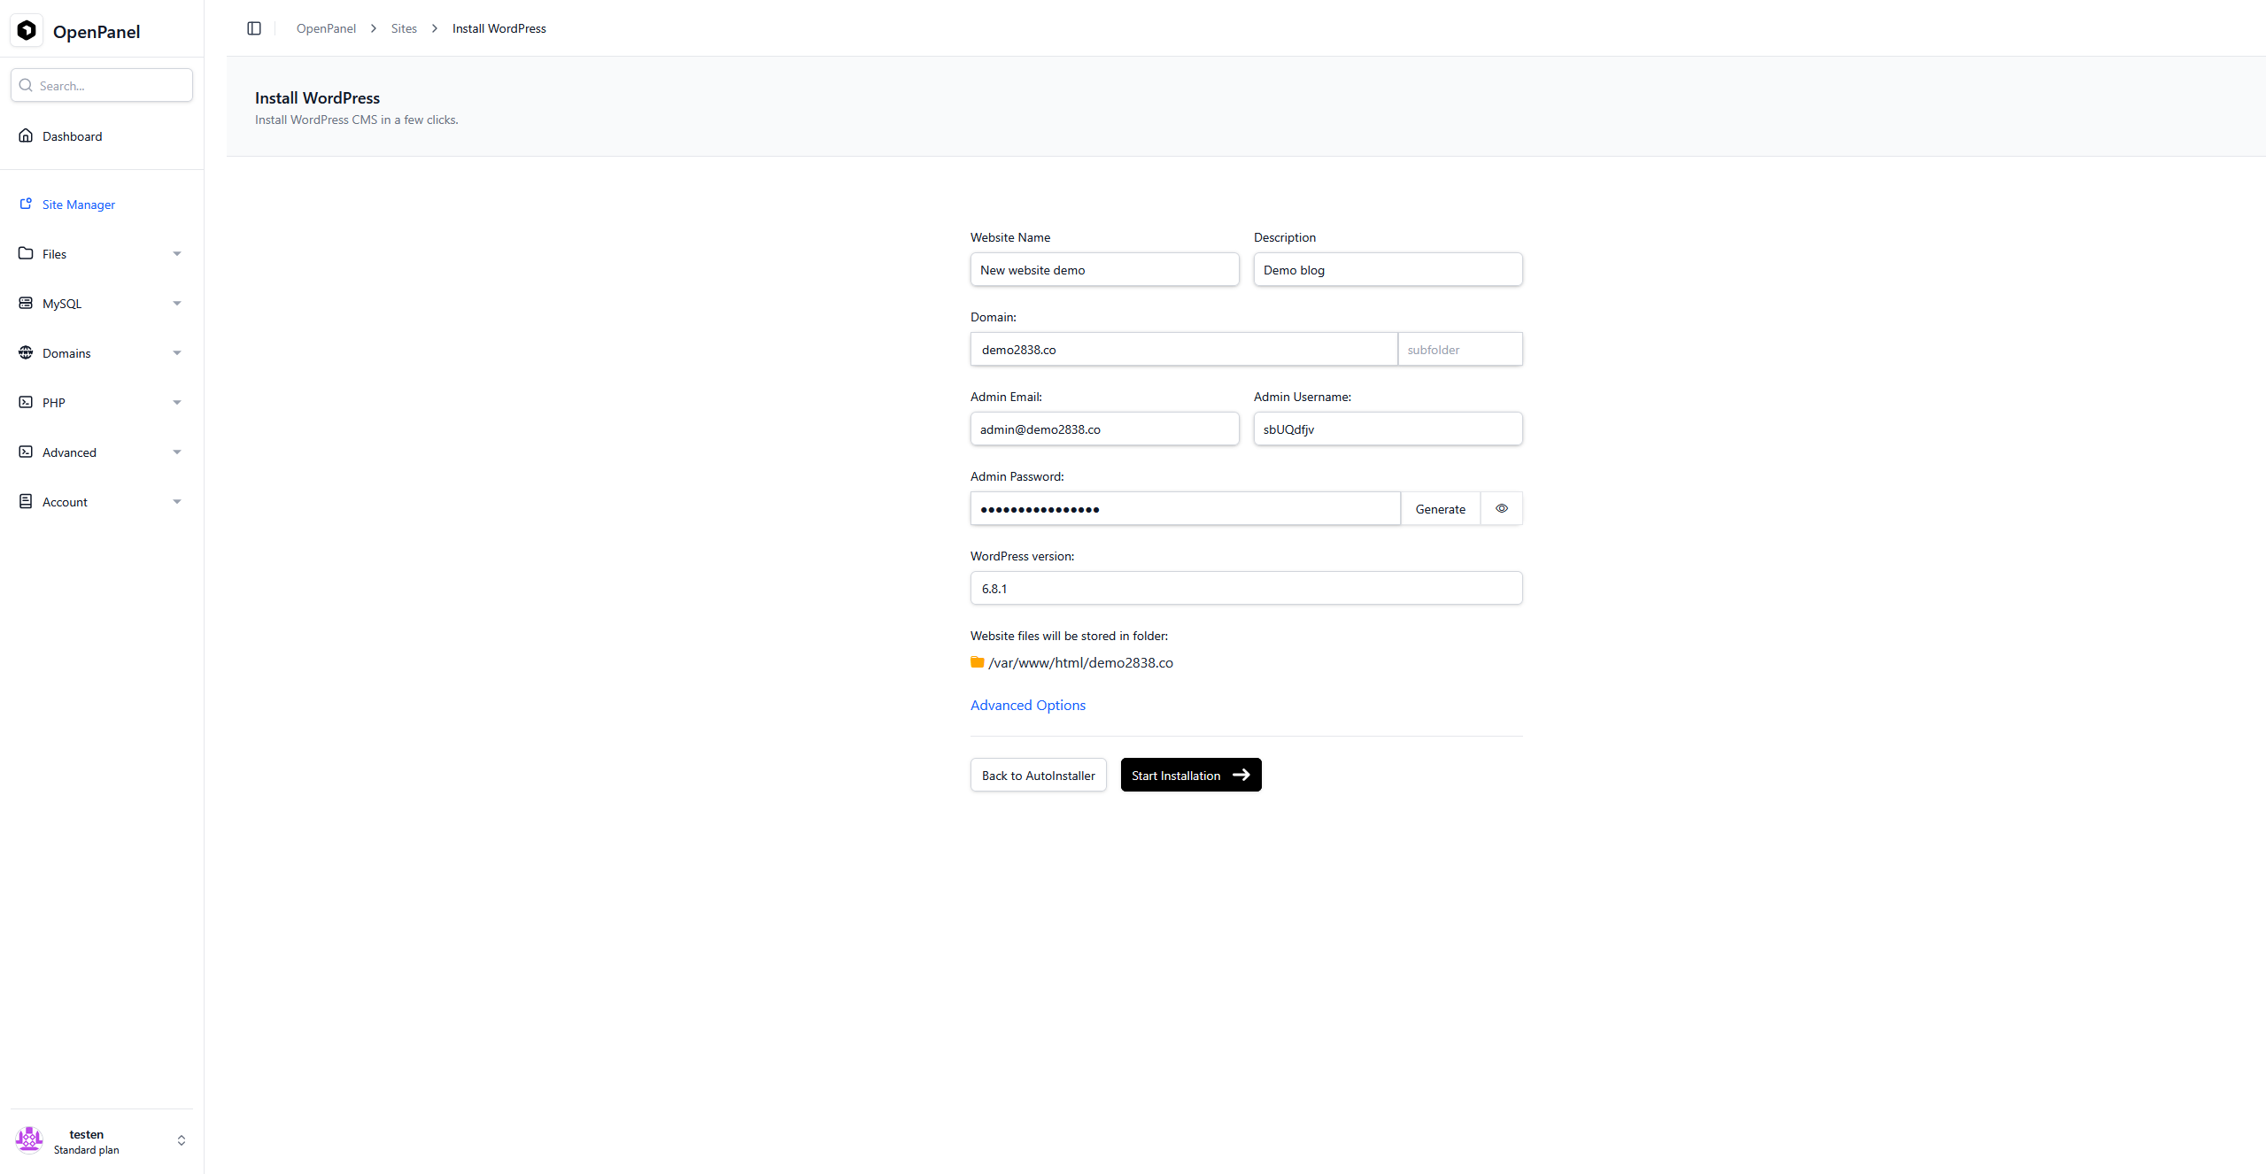This screenshot has height=1174, width=2266.
Task: Start Installation of WordPress
Action: [x=1191, y=775]
